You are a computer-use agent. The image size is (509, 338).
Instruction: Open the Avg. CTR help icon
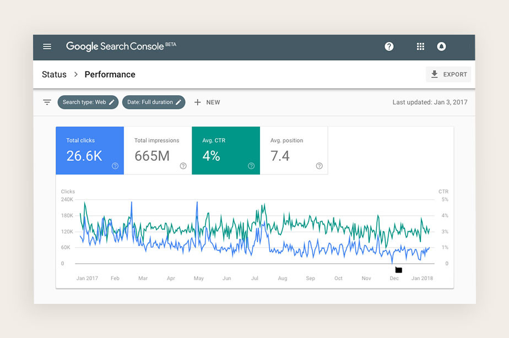click(251, 166)
